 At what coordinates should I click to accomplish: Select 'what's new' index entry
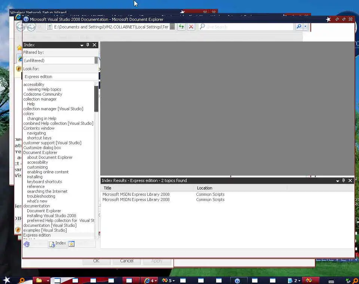click(x=37, y=201)
